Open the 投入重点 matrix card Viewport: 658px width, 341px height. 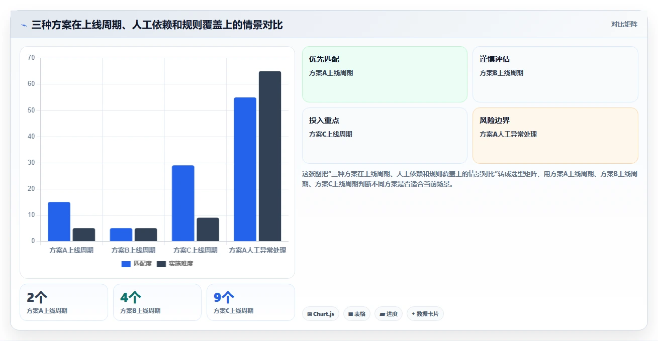(x=385, y=136)
